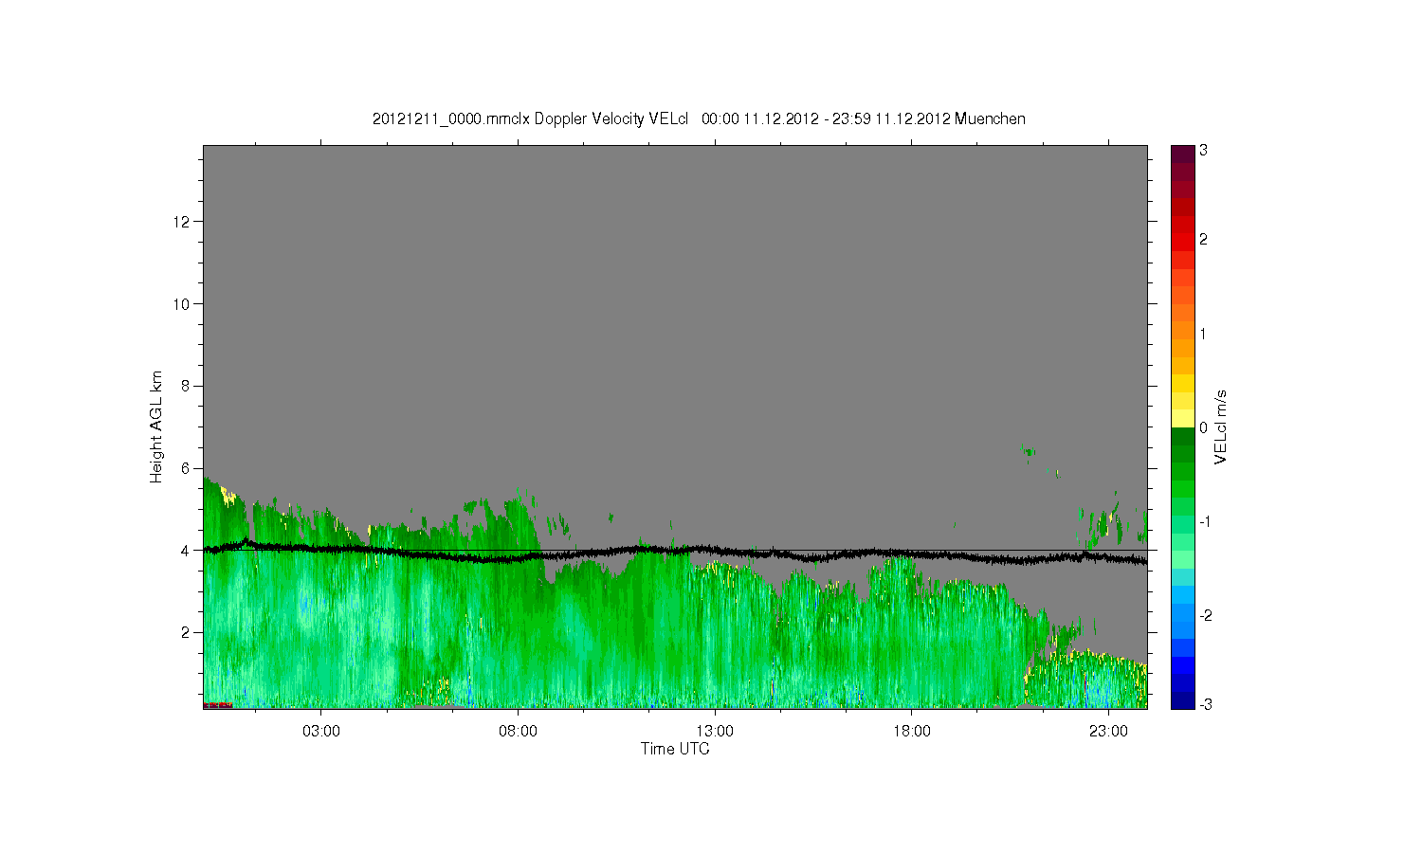The width and height of the screenshot is (1422, 853).
Task: Click the colorbar tick label -2
Action: click(1204, 615)
